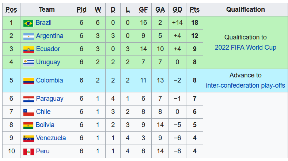The height and width of the screenshot is (161, 288).
Task: Open the Ecuador team link
Action: pyautogui.click(x=48, y=49)
